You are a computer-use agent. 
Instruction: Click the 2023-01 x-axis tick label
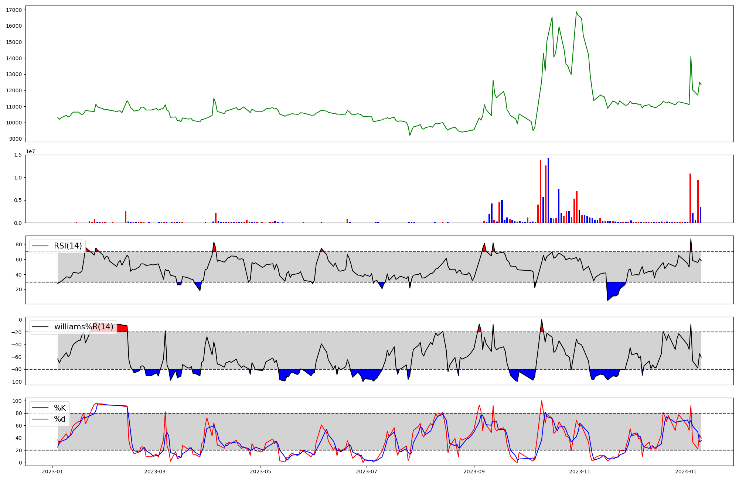[x=52, y=471]
